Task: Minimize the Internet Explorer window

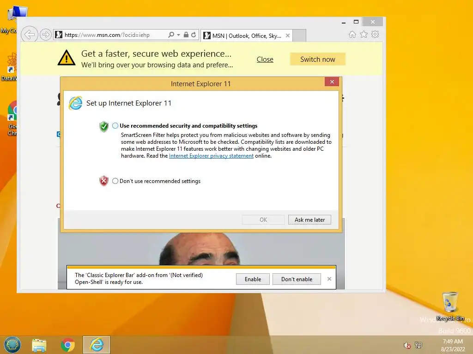Action: tap(344, 22)
